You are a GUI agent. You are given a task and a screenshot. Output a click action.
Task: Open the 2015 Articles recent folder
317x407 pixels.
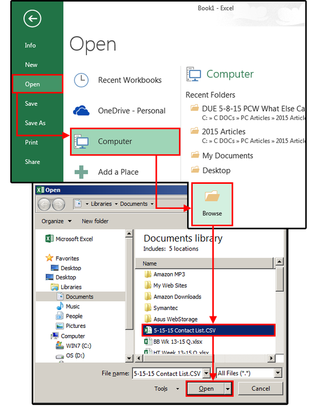click(x=247, y=136)
